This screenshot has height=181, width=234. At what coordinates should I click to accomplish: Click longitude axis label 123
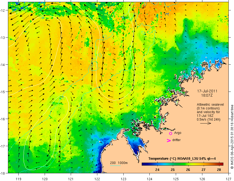click(123, 179)
